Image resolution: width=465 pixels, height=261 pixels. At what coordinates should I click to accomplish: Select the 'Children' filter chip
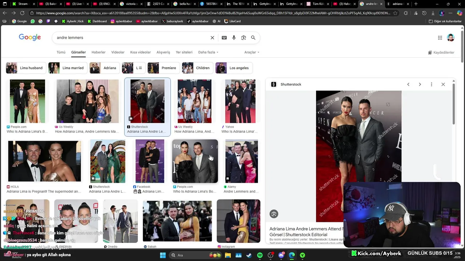tap(198, 68)
